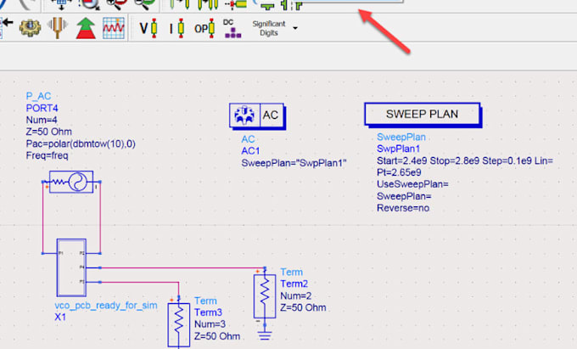Click the Num=3 parameter
Image resolution: width=577 pixels, height=349 pixels.
pos(210,324)
